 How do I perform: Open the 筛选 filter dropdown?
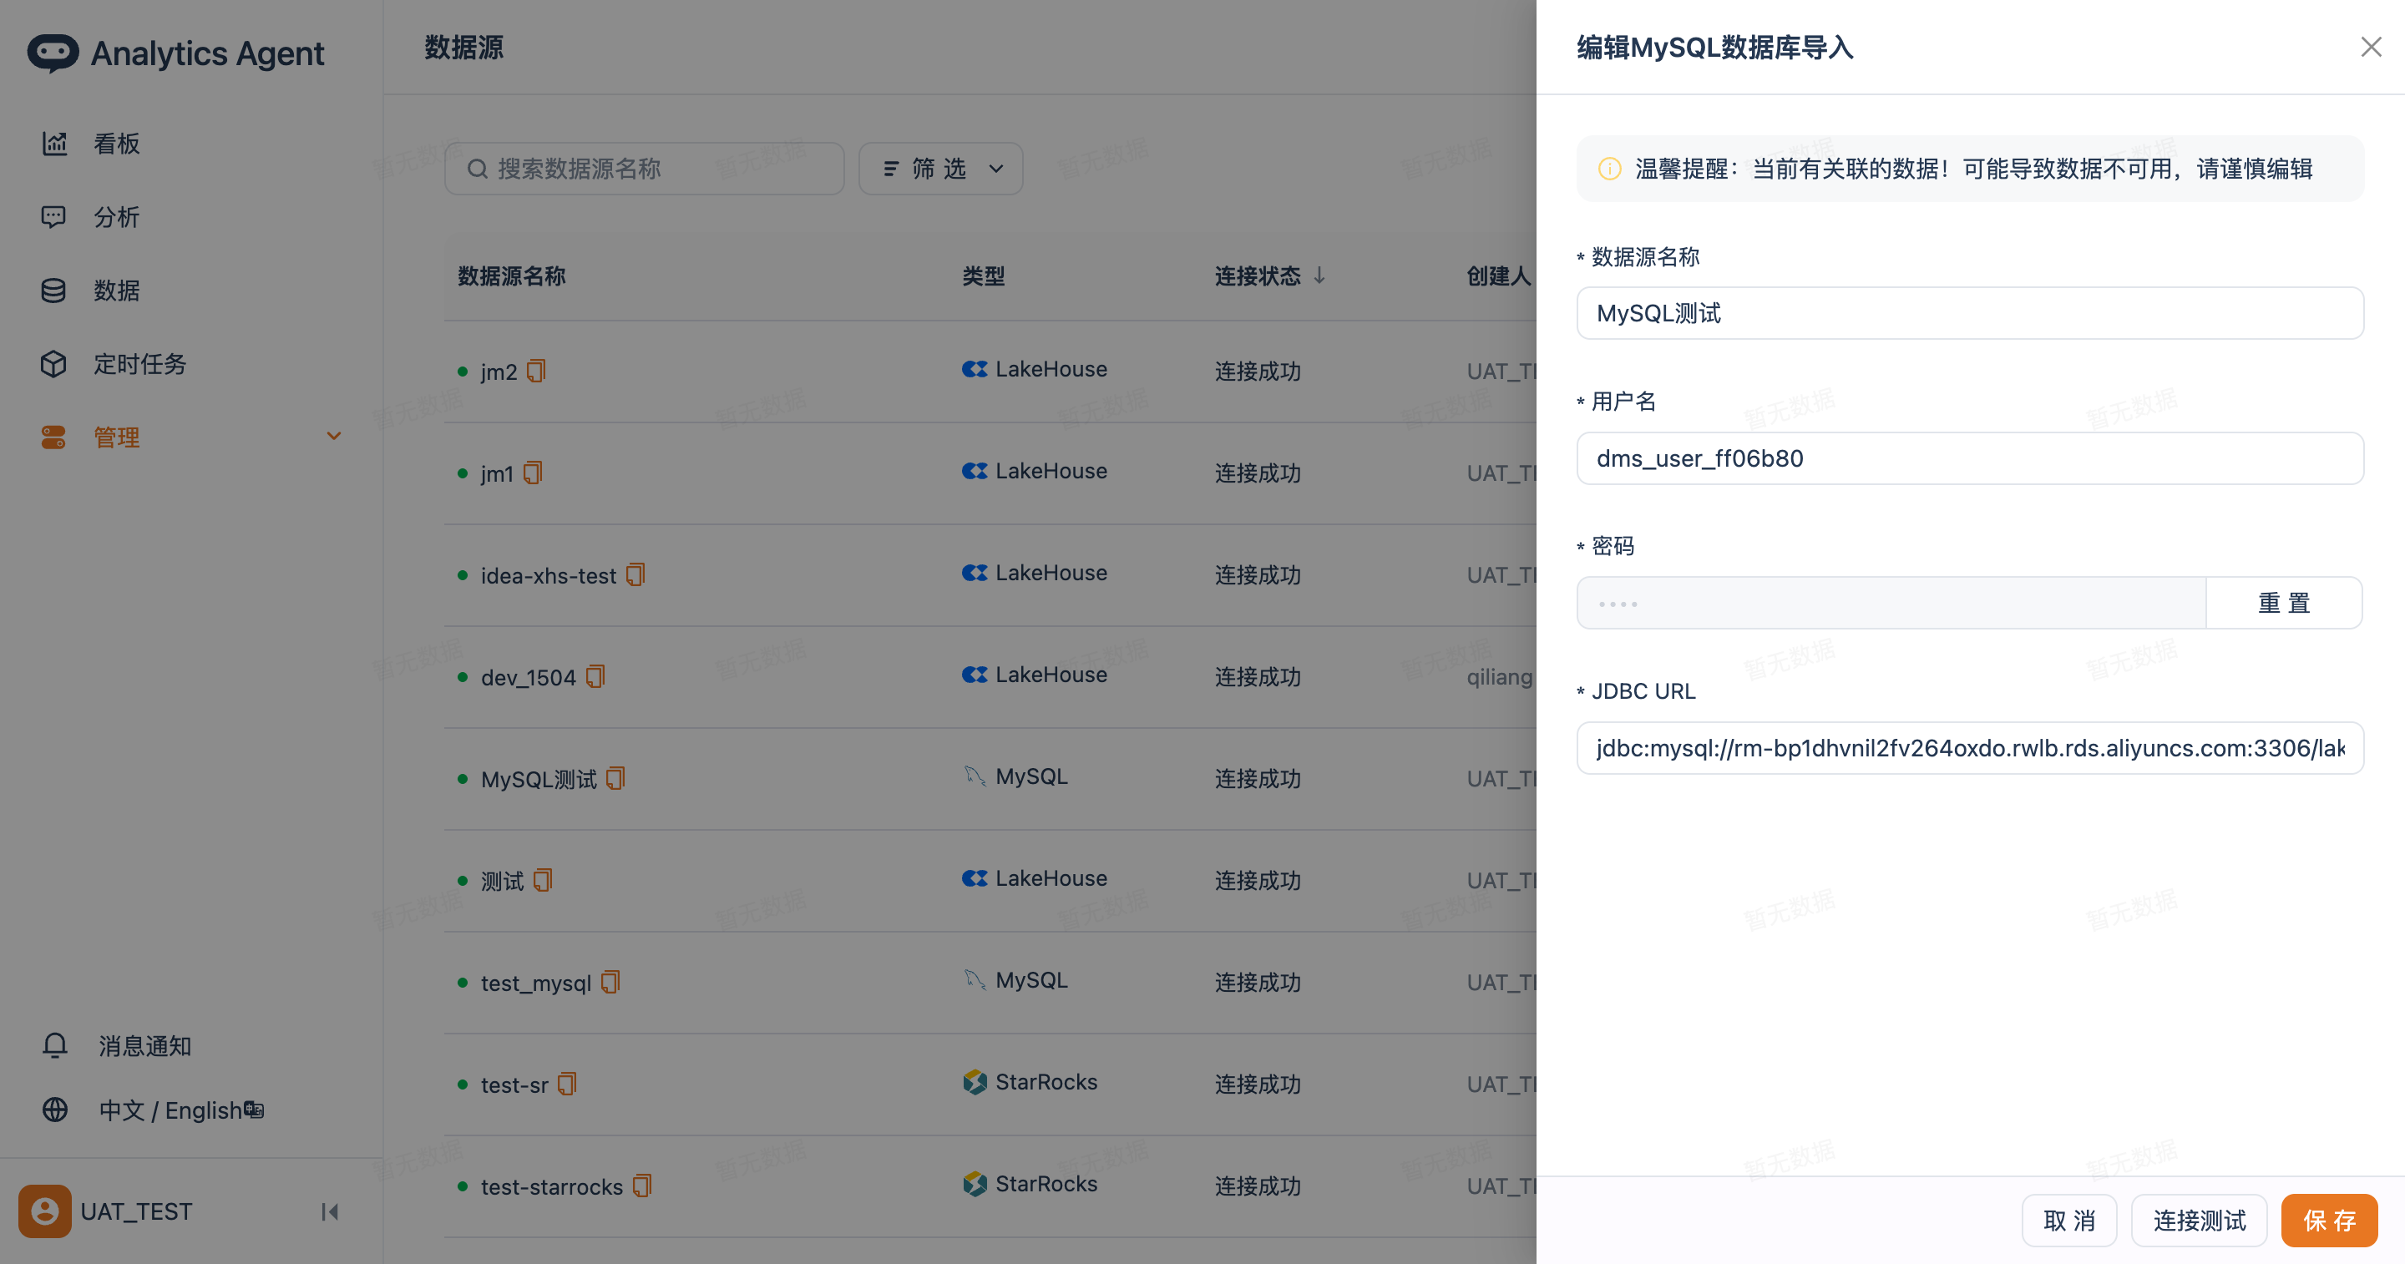(940, 169)
